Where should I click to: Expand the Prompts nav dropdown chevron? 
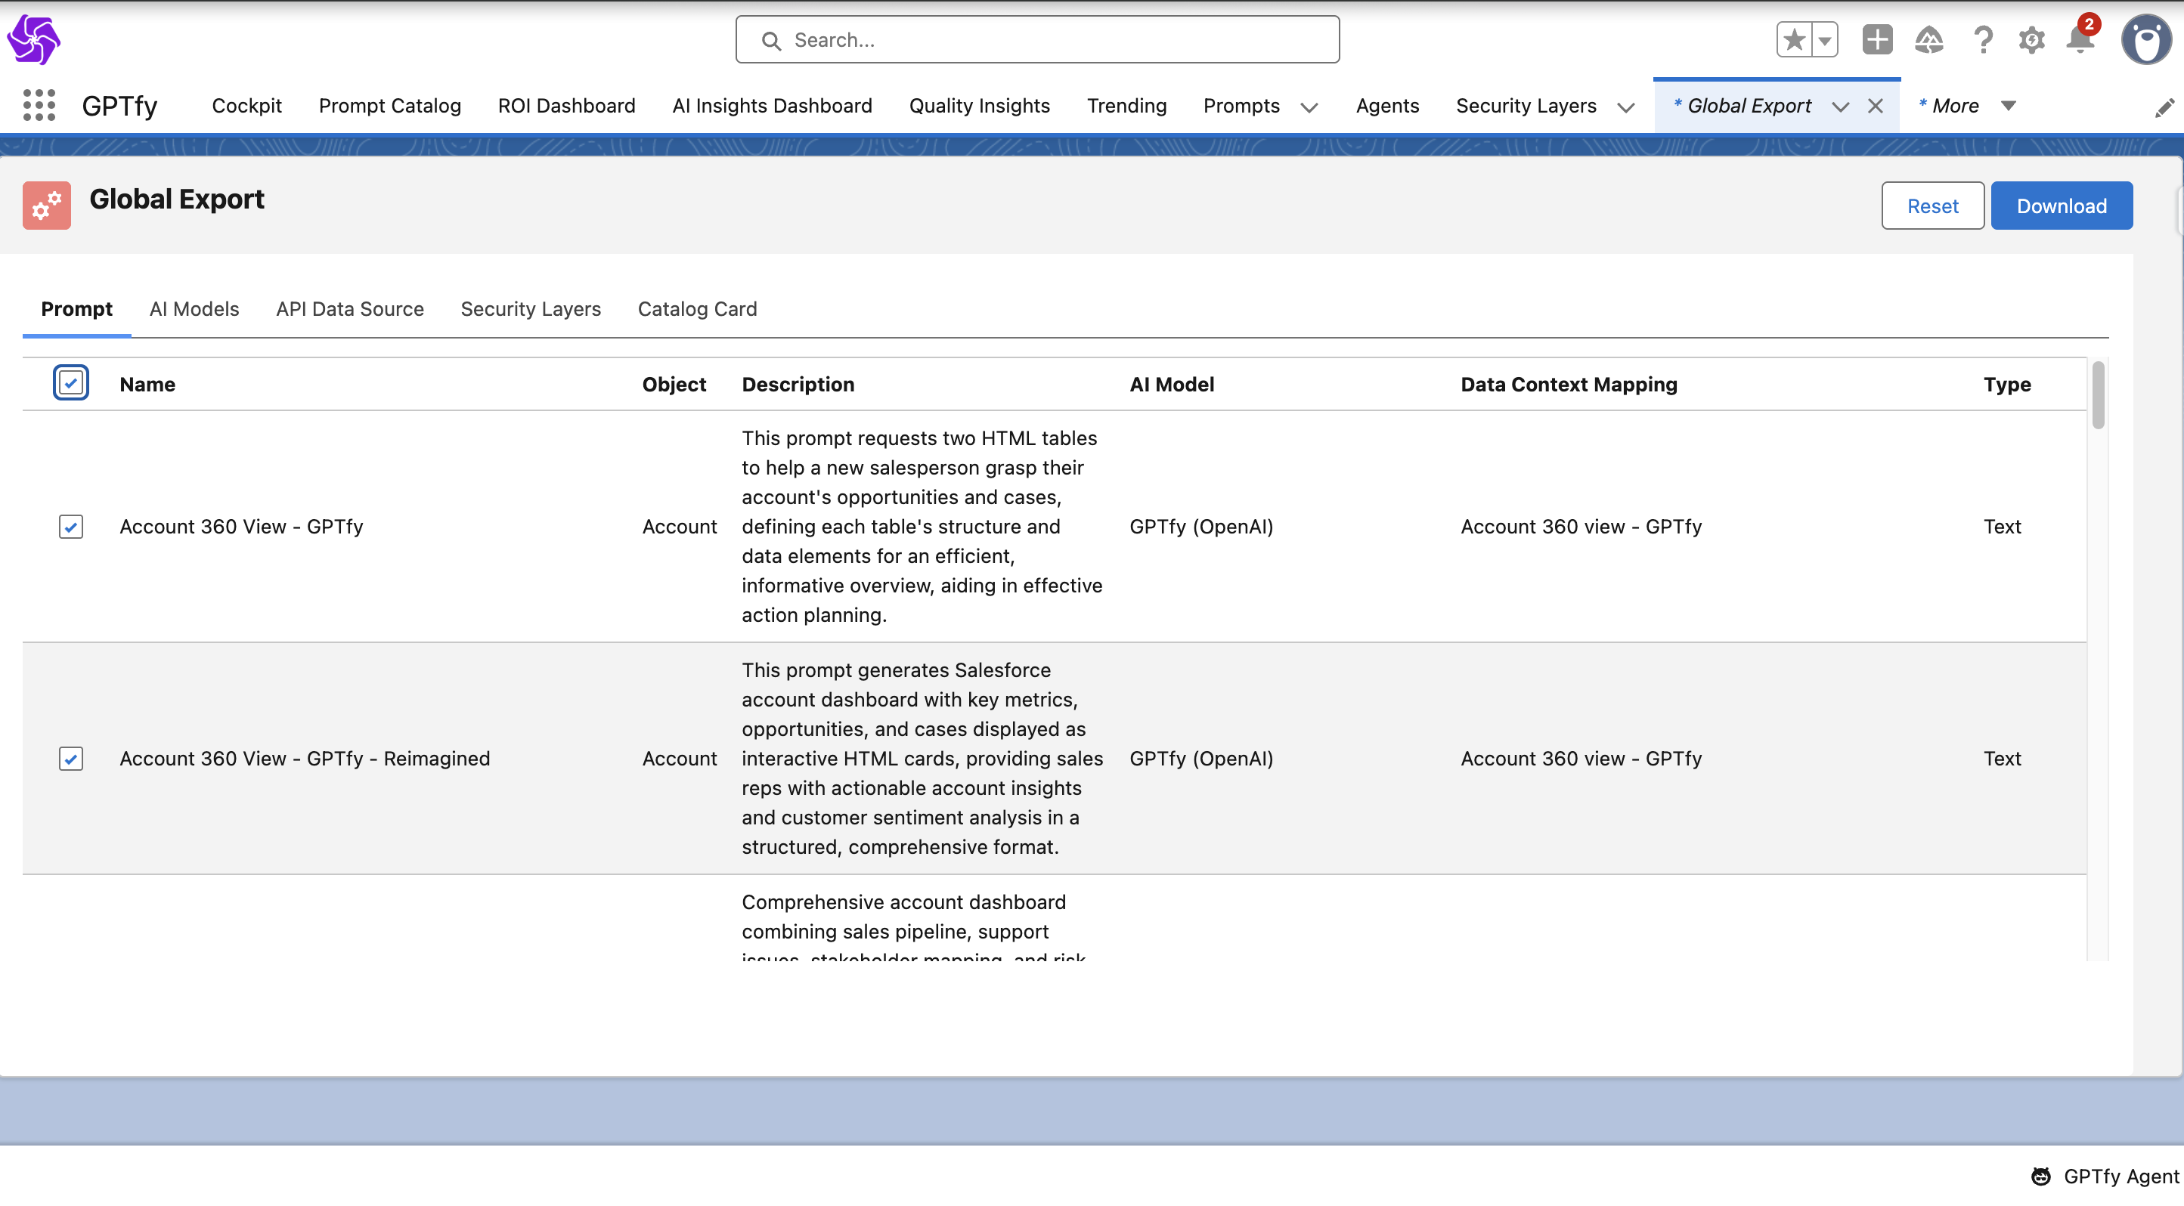1309,107
